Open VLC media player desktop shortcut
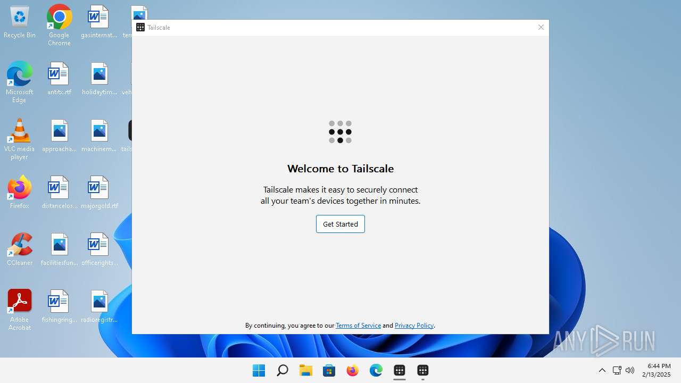 (20, 139)
